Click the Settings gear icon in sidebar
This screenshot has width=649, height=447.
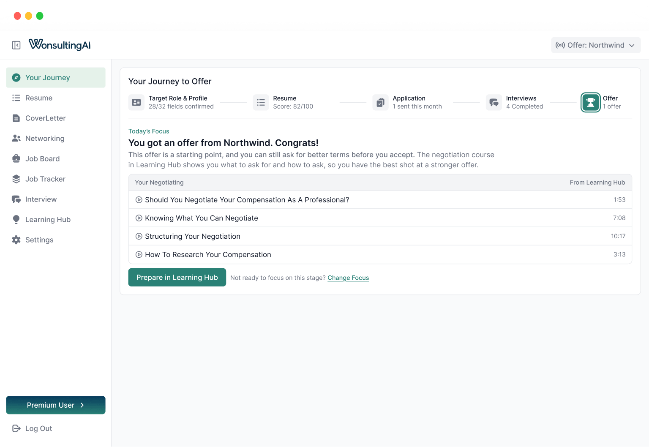coord(16,240)
